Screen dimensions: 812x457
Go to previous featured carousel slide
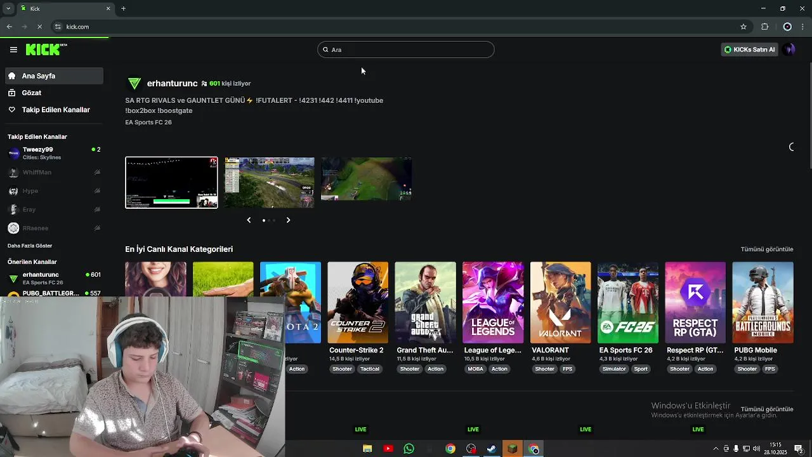point(249,220)
